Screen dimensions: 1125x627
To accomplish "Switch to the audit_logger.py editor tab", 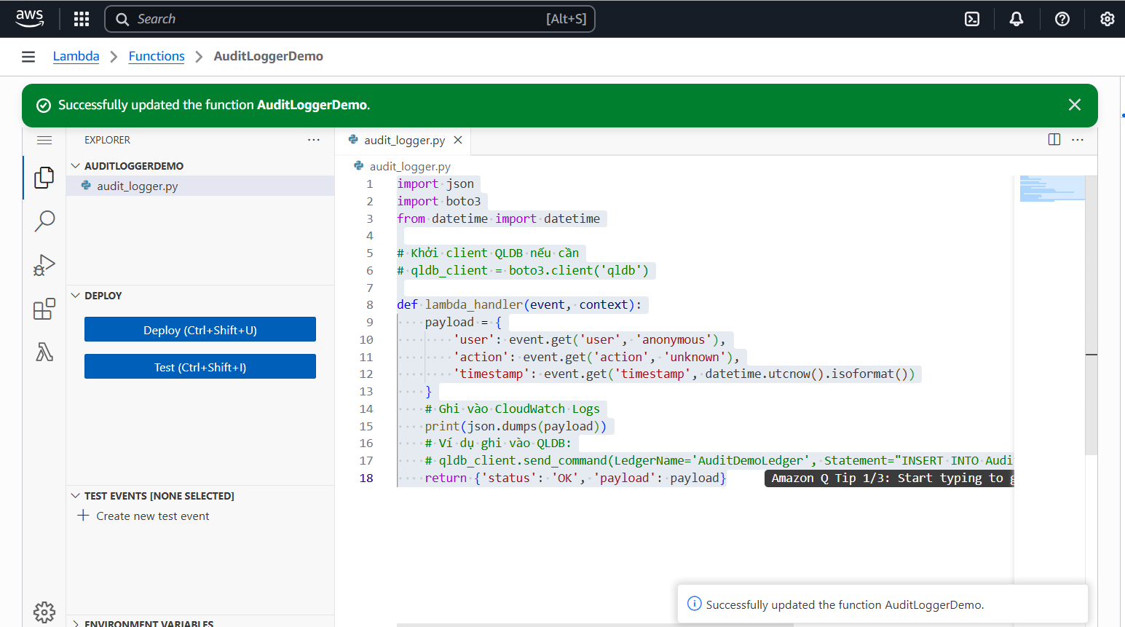I will point(404,140).
